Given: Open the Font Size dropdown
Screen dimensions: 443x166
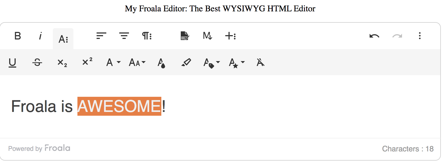Looking at the screenshot, I should 137,63.
